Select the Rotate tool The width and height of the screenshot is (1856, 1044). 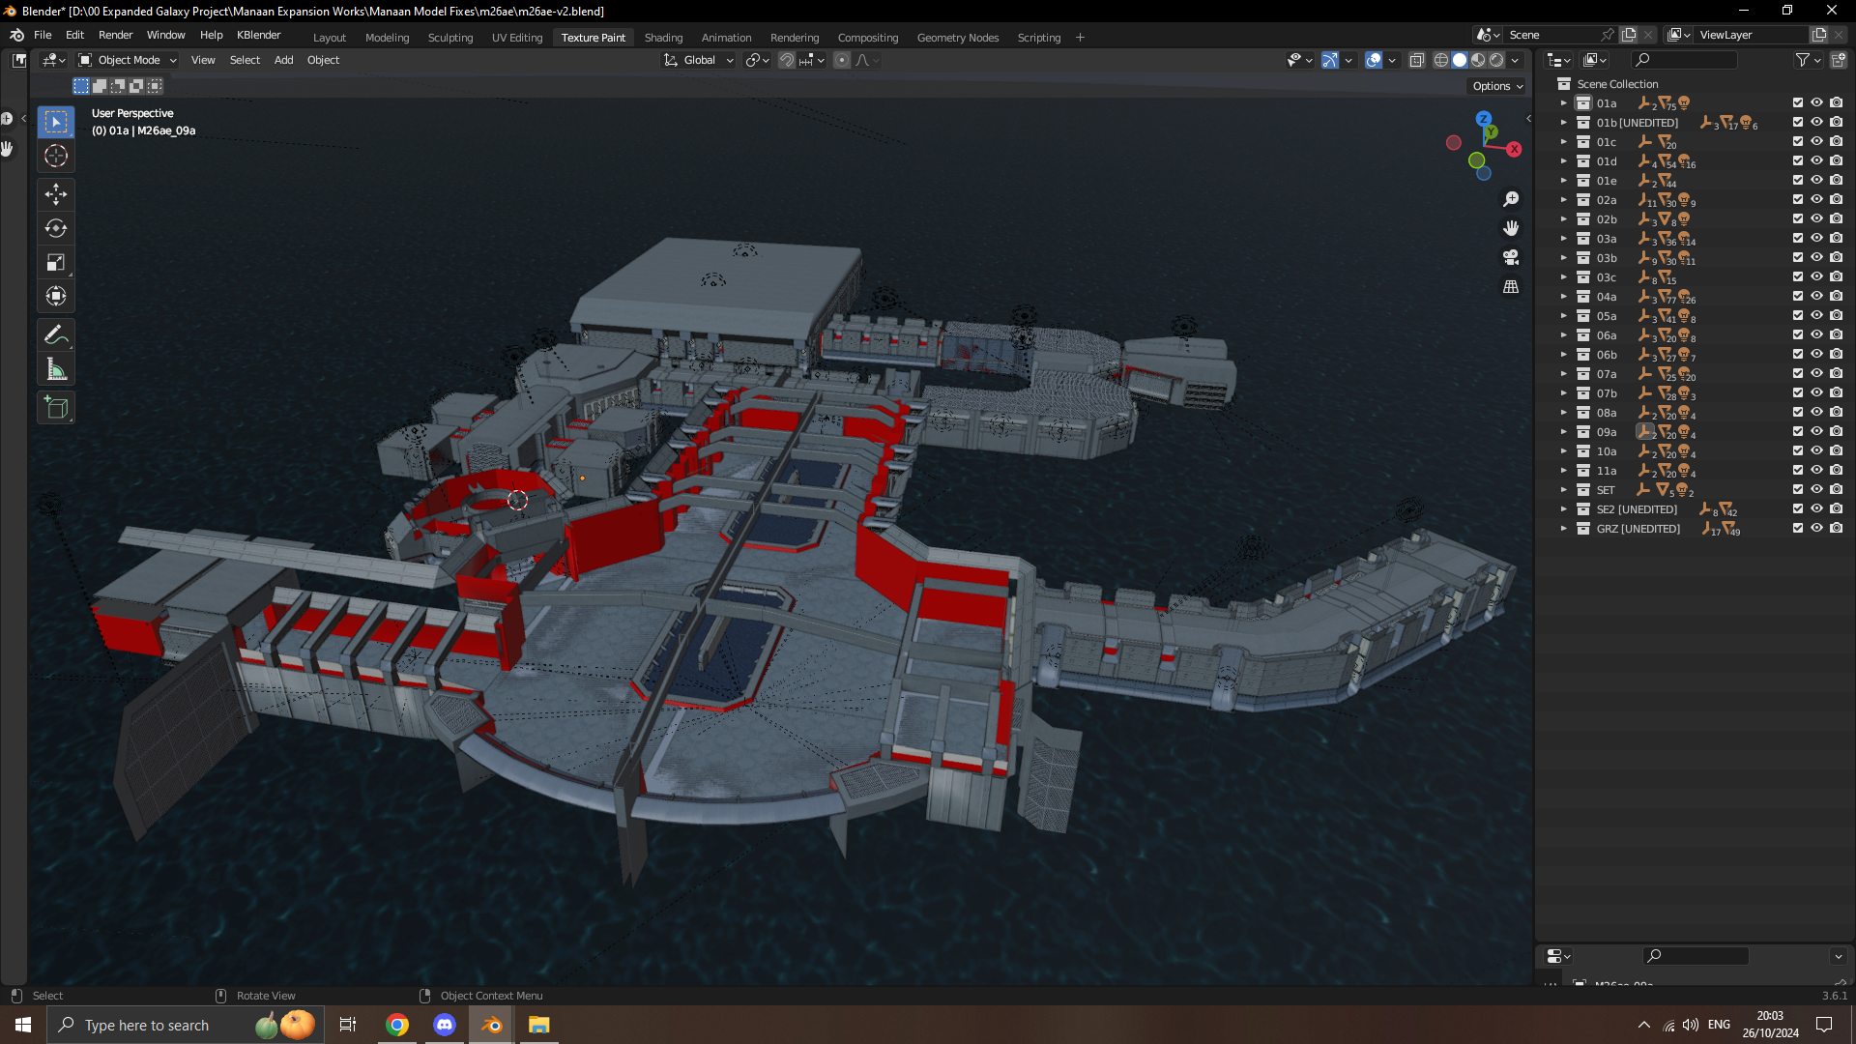pyautogui.click(x=56, y=228)
